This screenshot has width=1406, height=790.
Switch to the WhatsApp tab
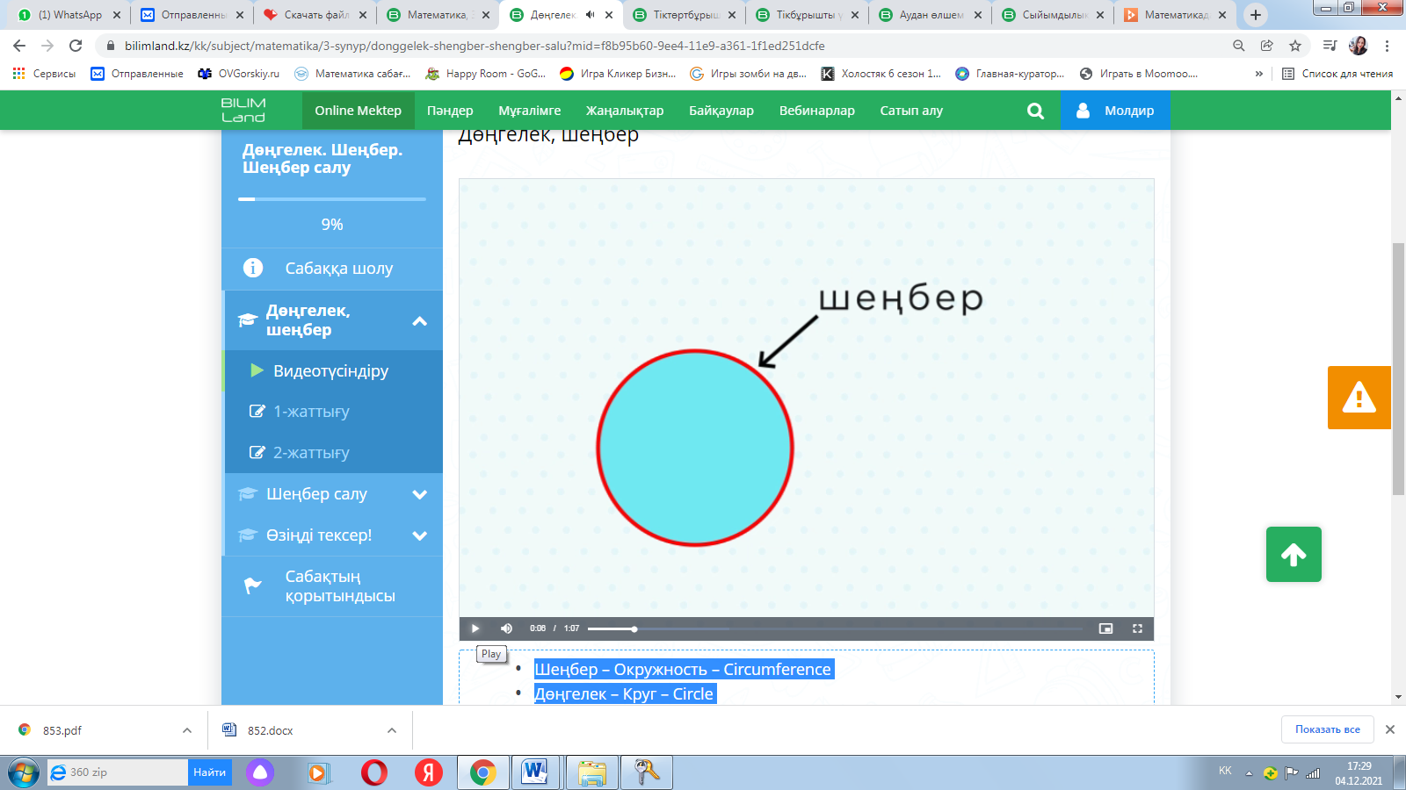coord(69,15)
